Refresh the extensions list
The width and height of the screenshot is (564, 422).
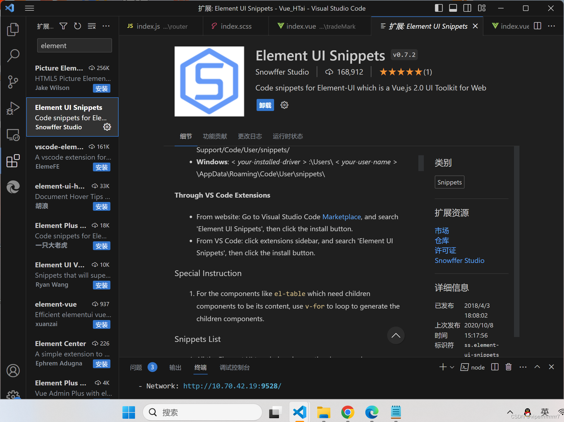[78, 26]
